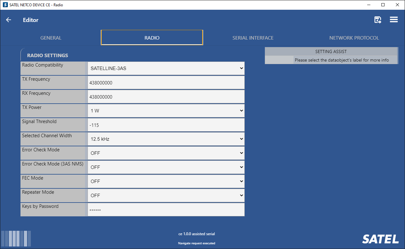Click the Repeater Mode label
Screen dimensions: 405x249
pyautogui.click(x=38, y=192)
